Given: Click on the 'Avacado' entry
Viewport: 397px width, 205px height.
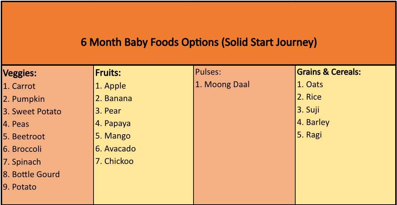Looking at the screenshot, I should tap(120, 149).
